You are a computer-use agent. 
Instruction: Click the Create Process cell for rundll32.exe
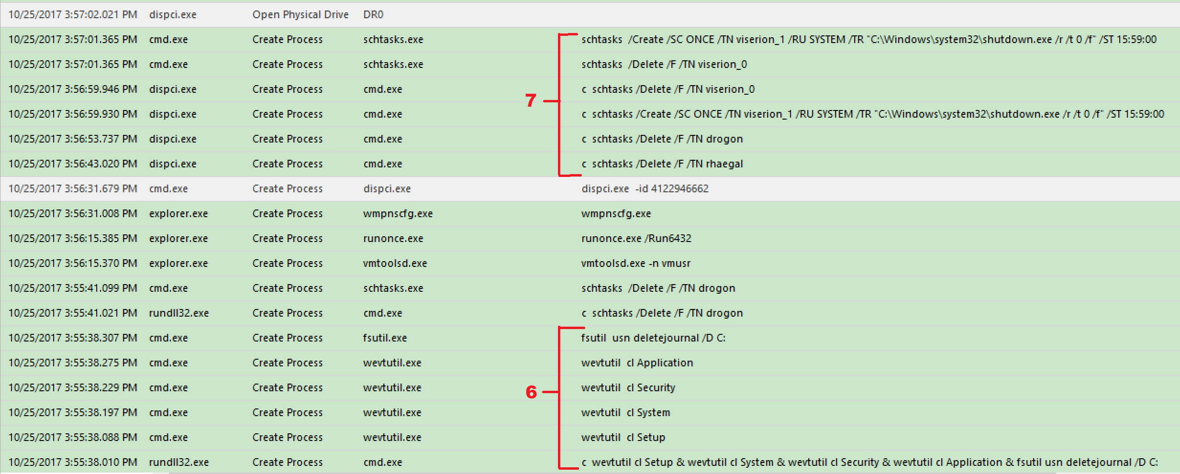[287, 313]
